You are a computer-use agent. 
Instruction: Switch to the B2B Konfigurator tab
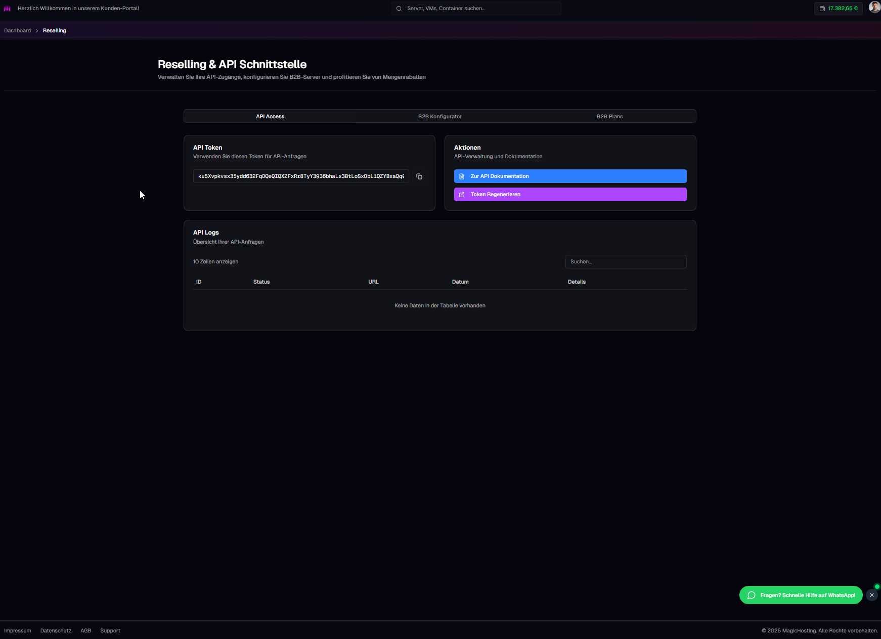[x=439, y=116]
